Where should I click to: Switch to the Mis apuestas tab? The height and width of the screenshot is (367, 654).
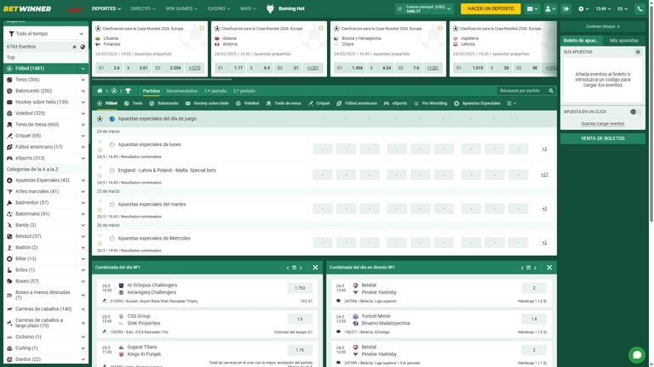pyautogui.click(x=624, y=41)
